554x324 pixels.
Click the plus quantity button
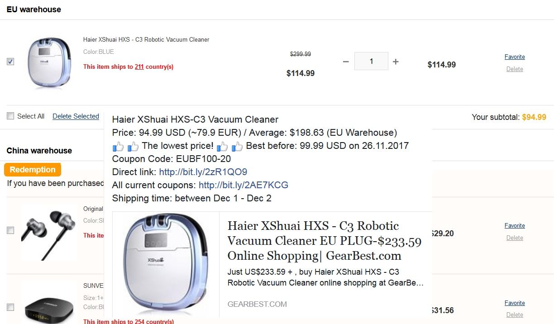[396, 62]
